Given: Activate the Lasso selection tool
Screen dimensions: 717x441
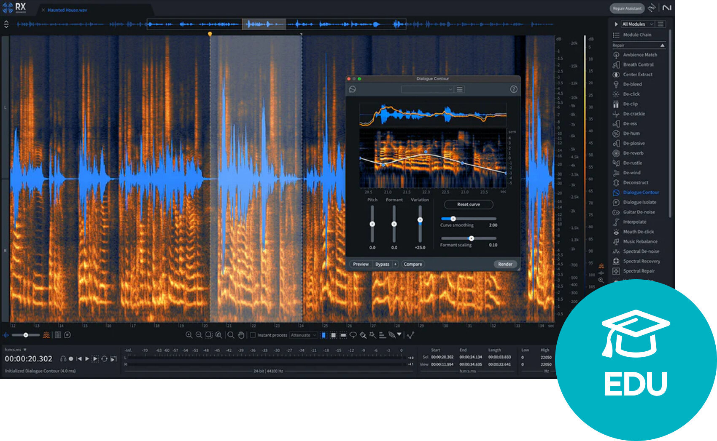Looking at the screenshot, I should (354, 335).
